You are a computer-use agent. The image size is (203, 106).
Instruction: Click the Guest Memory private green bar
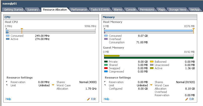coord(149,58)
